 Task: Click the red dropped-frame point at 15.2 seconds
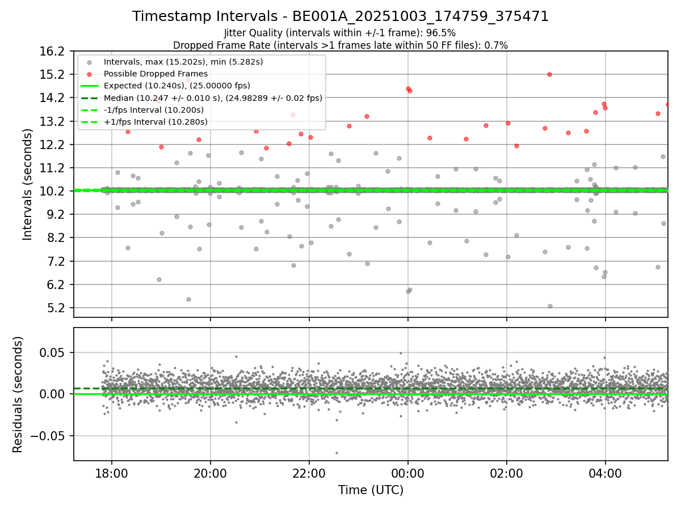pyautogui.click(x=549, y=74)
